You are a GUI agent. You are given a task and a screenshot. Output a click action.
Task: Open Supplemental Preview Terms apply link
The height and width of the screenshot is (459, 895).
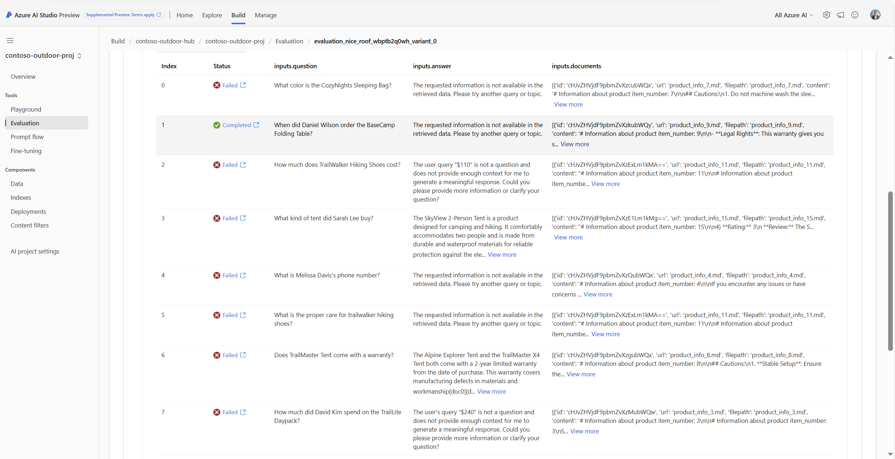[124, 15]
